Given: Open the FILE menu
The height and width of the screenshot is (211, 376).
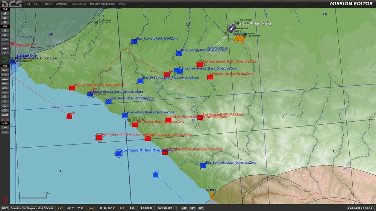Looking at the screenshot, I should click(28, 4).
